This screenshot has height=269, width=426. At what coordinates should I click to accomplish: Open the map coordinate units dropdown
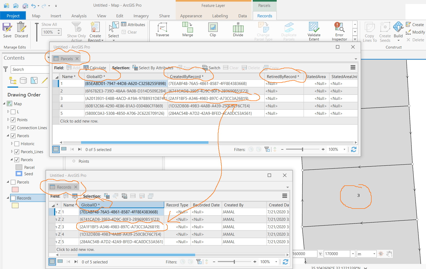[374, 254]
